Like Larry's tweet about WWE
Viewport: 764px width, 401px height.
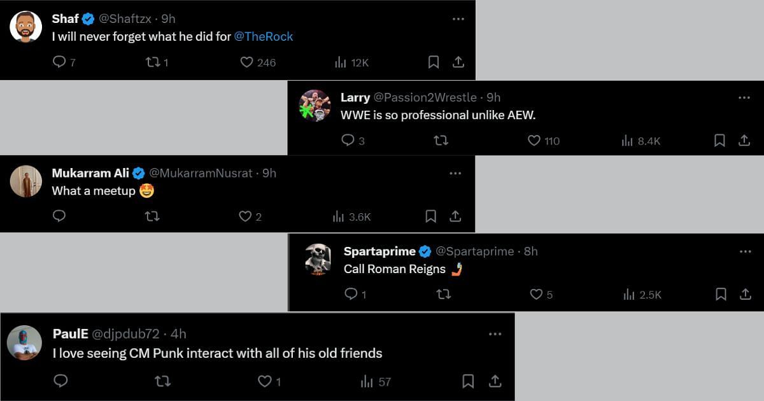point(534,140)
